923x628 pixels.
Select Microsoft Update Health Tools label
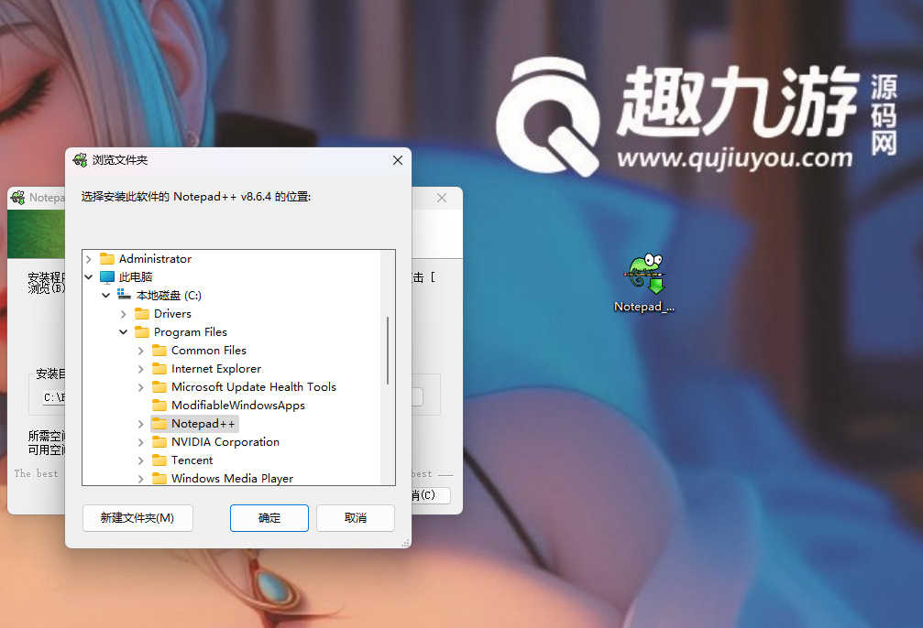254,387
